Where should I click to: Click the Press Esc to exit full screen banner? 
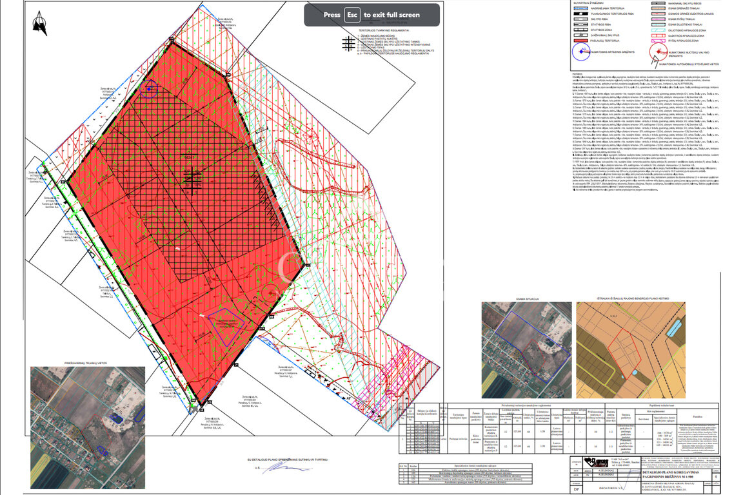click(x=372, y=15)
